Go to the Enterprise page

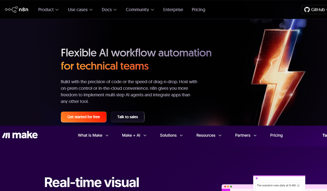tap(173, 10)
